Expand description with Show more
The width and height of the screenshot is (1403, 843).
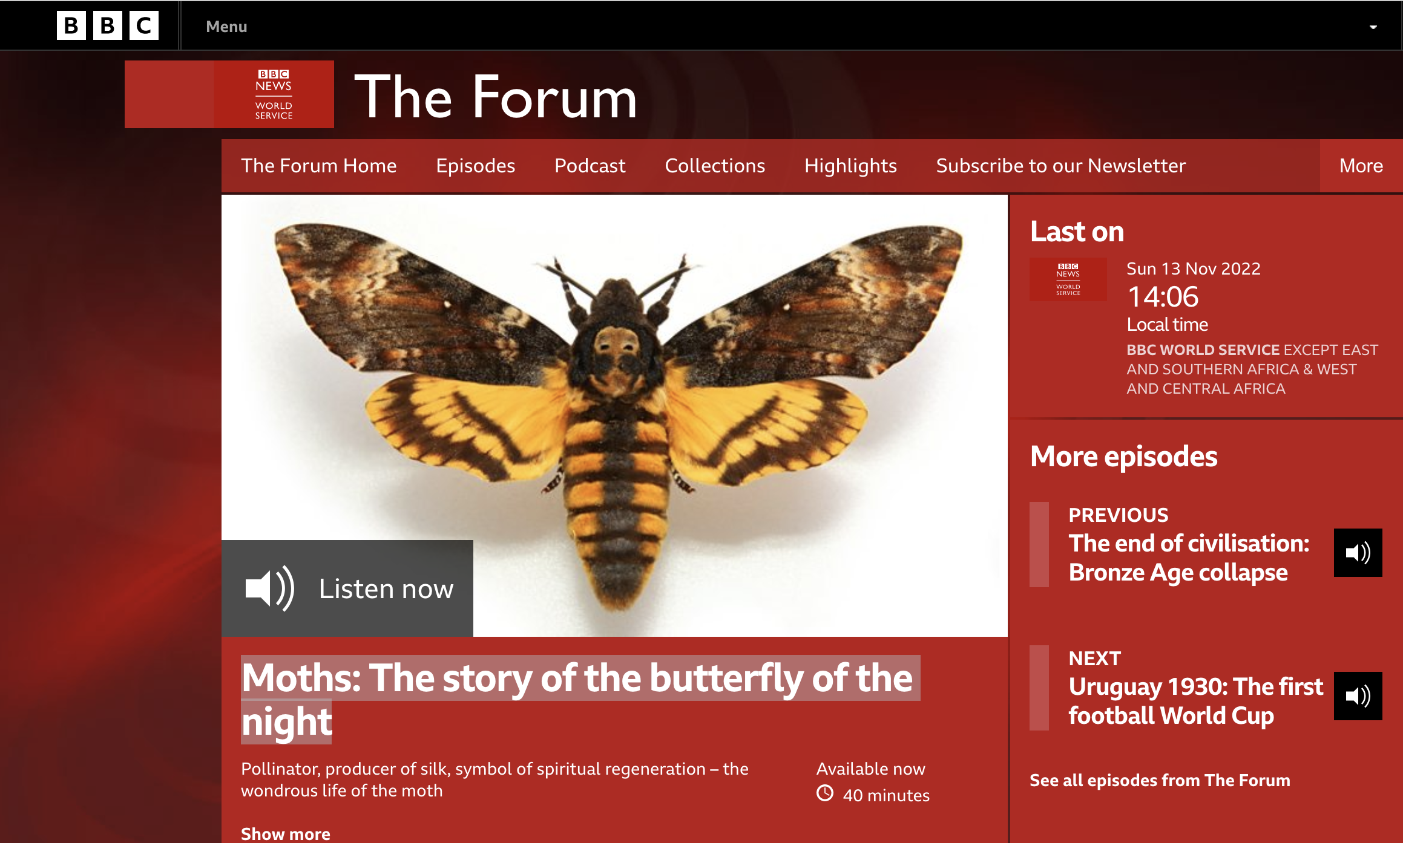tap(286, 833)
